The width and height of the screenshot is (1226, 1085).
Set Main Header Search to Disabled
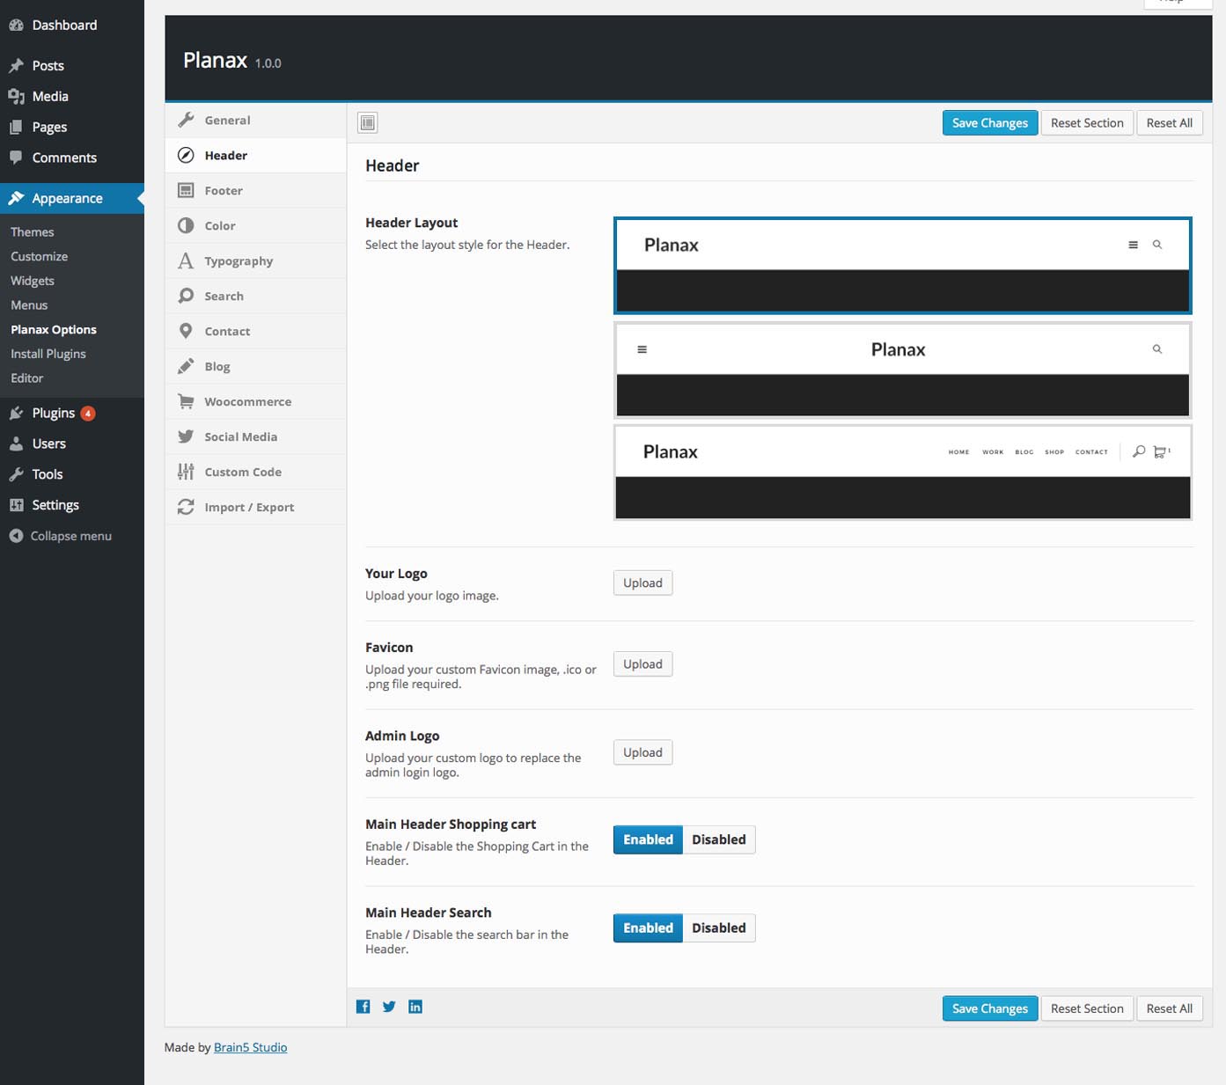[718, 927]
